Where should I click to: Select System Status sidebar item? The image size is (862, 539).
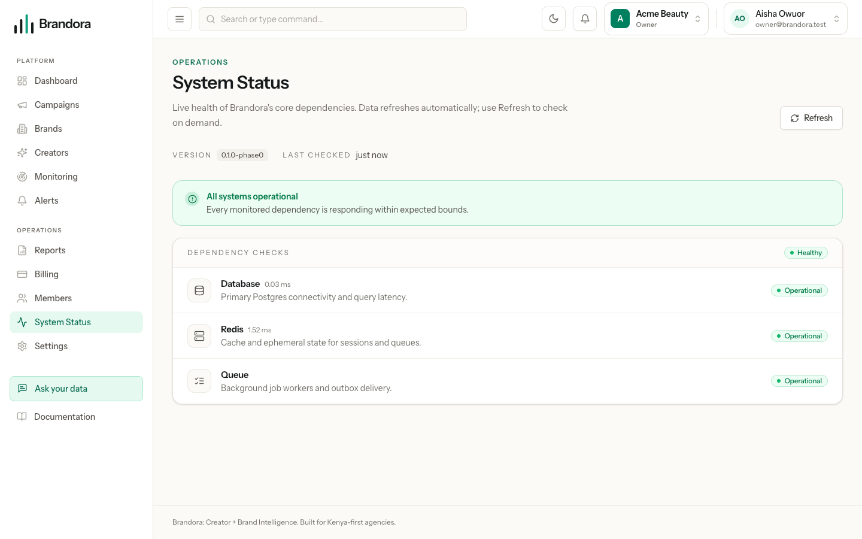pyautogui.click(x=76, y=322)
